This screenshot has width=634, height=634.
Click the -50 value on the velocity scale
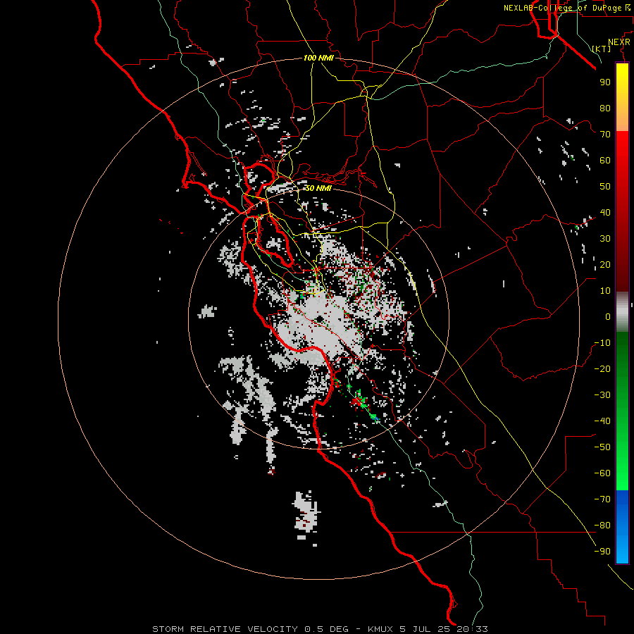coord(602,447)
